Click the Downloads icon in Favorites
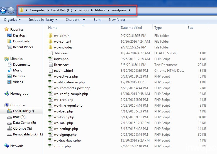This screenshot has height=154, width=217. tap(9, 41)
